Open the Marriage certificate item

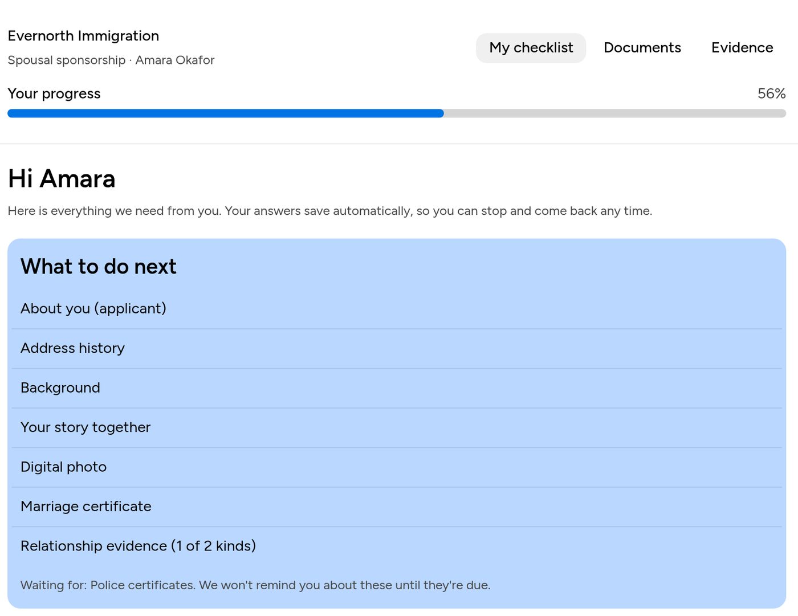click(x=397, y=507)
